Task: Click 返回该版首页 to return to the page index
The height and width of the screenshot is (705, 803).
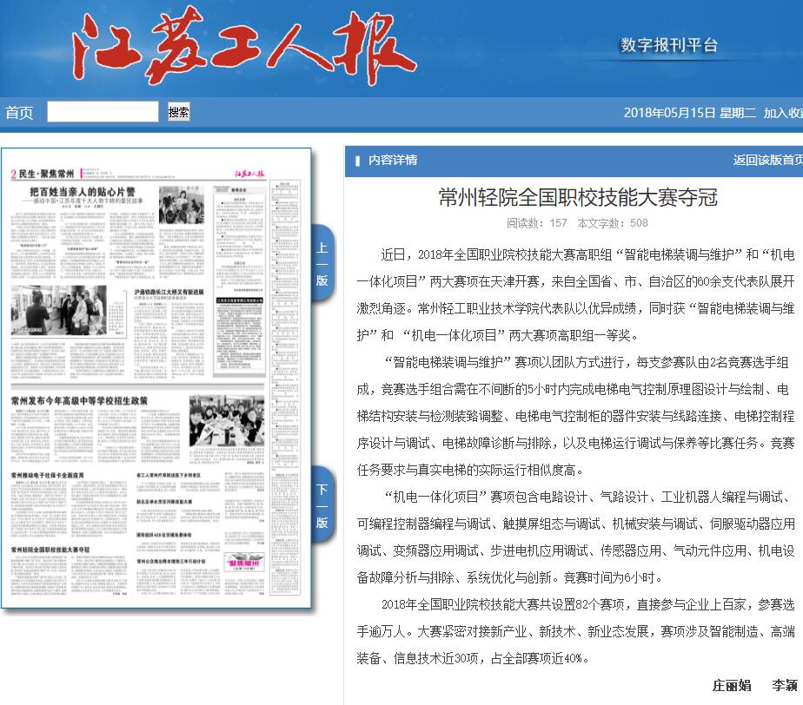Action: (x=767, y=160)
